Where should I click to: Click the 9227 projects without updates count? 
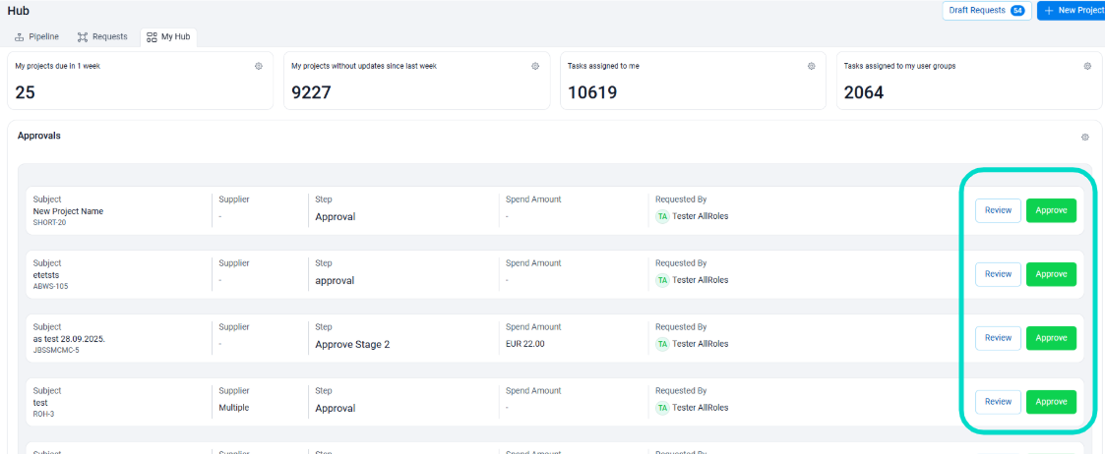coord(312,92)
